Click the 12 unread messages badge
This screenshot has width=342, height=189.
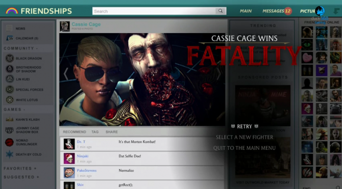pos(288,11)
